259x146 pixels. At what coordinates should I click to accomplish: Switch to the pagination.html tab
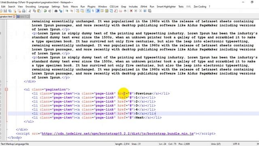(x=6, y=17)
